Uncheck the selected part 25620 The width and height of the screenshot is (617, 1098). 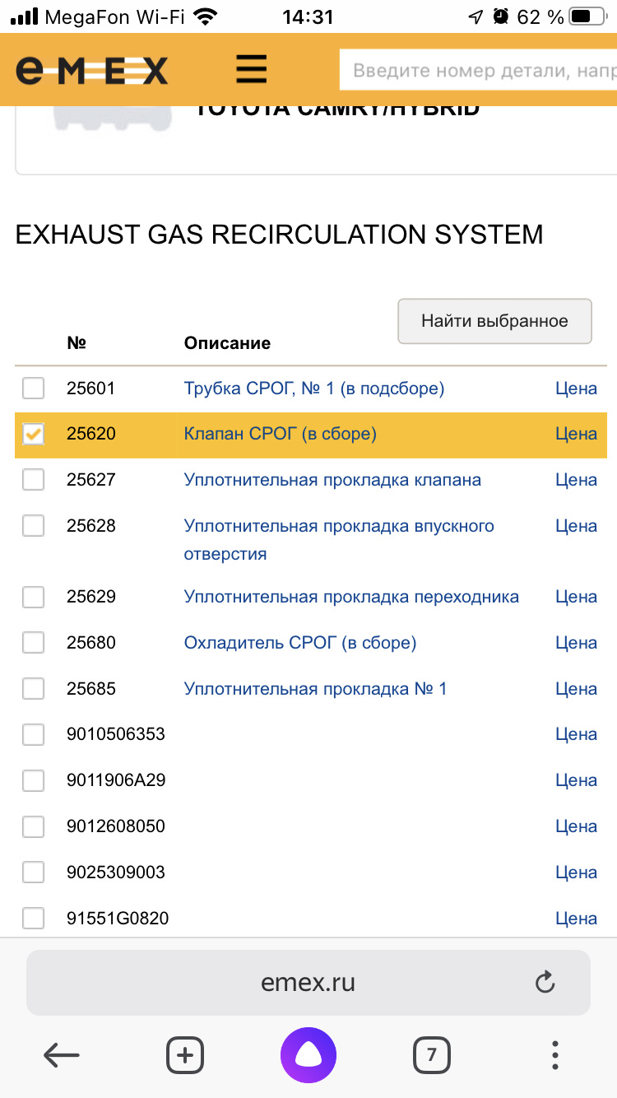click(33, 434)
